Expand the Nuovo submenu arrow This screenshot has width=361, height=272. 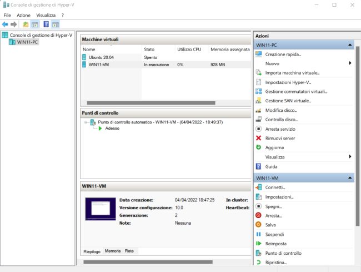350,63
